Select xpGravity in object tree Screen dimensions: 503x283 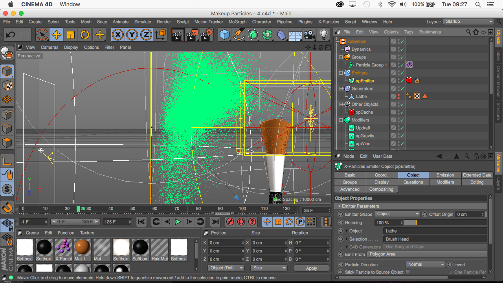[365, 136]
